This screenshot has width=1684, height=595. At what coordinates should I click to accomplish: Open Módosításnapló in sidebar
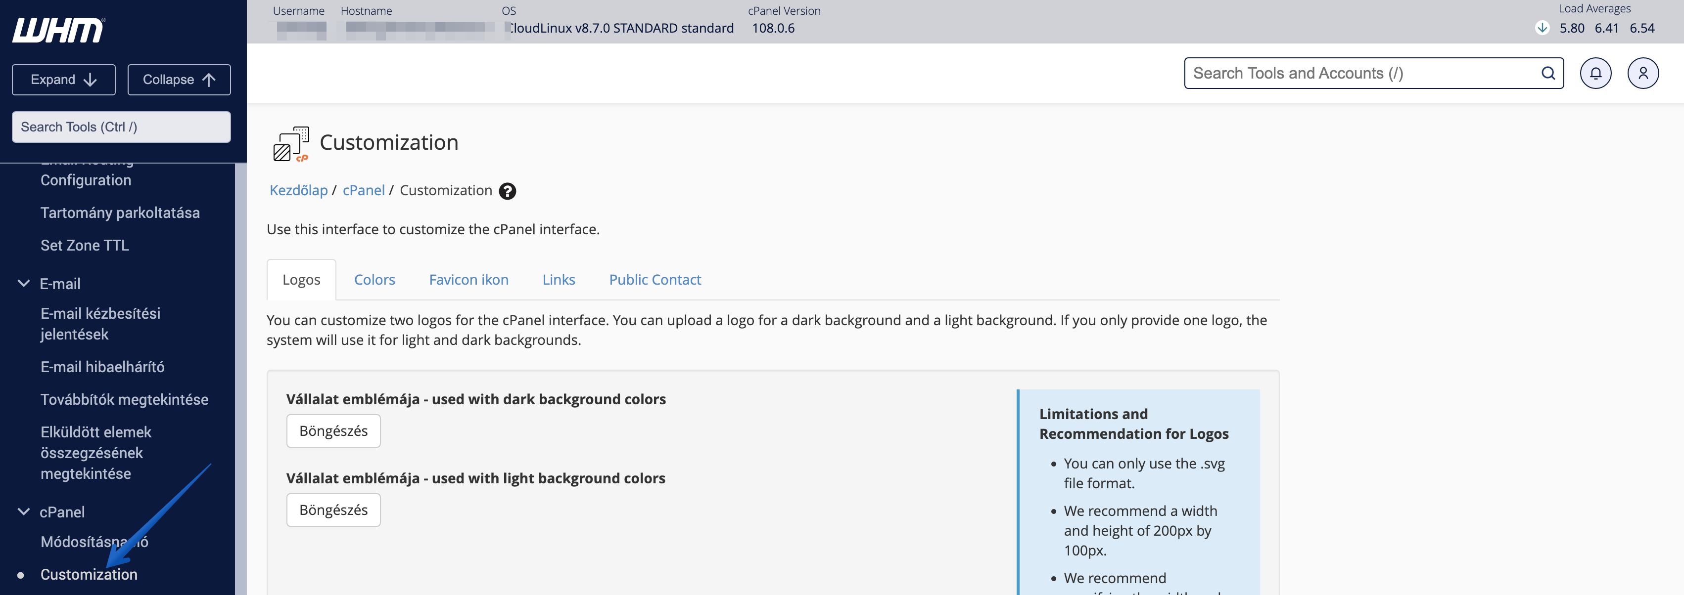pyautogui.click(x=94, y=542)
